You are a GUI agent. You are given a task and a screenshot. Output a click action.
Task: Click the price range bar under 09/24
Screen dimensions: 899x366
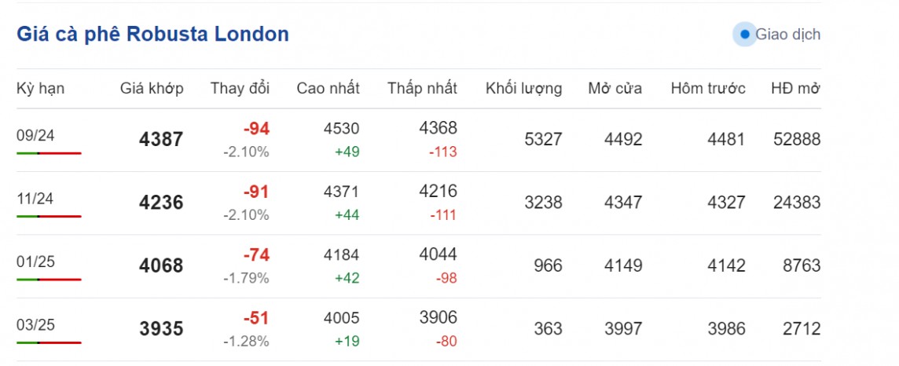(x=49, y=153)
